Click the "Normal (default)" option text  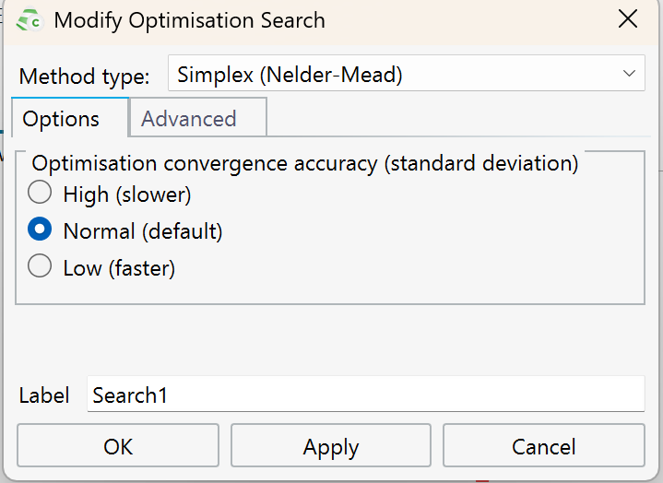point(143,231)
